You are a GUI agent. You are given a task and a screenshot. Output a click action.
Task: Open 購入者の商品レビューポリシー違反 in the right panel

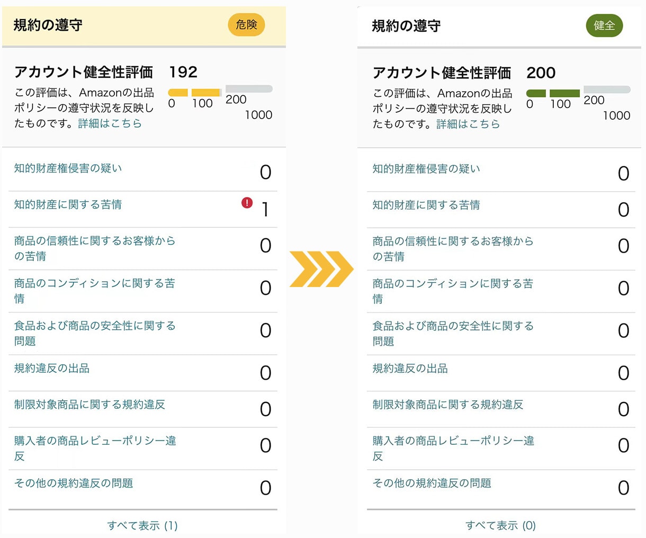453,448
